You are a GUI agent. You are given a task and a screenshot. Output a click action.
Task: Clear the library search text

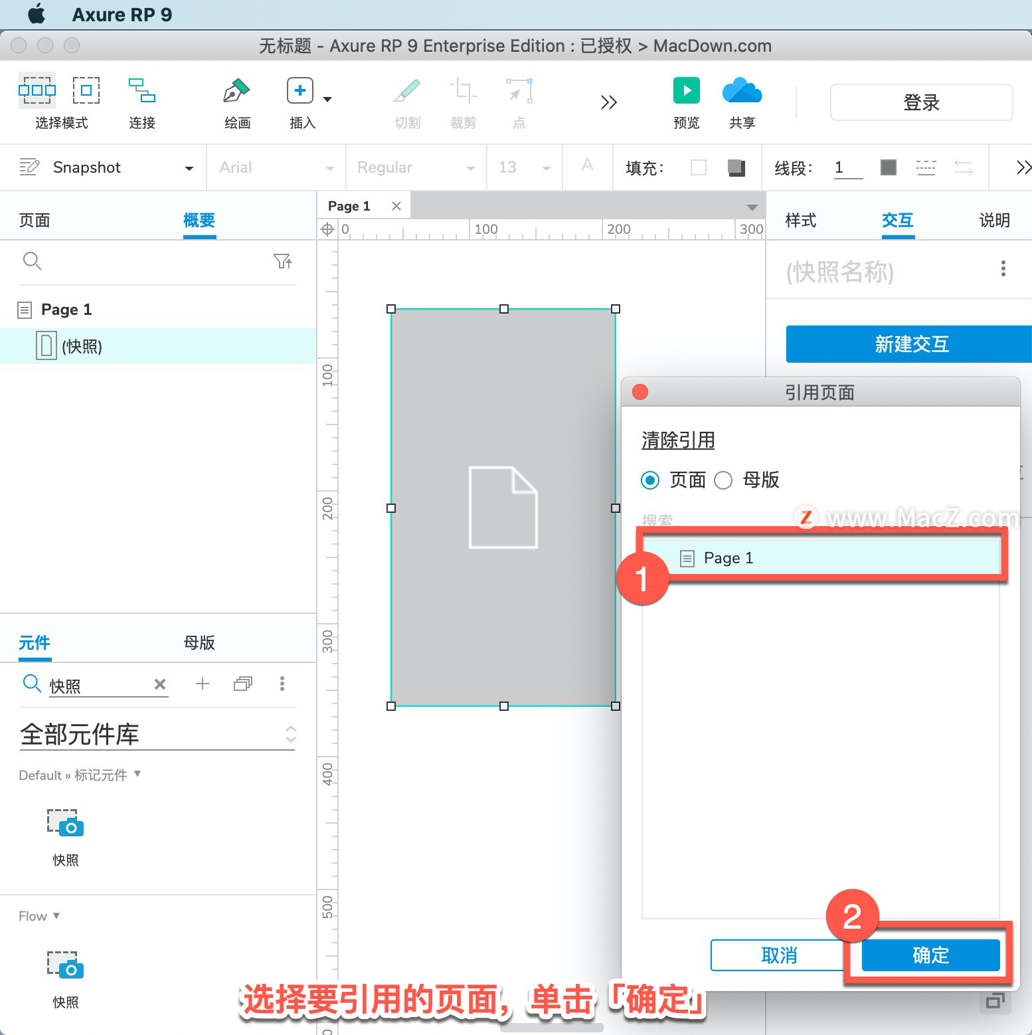click(160, 684)
